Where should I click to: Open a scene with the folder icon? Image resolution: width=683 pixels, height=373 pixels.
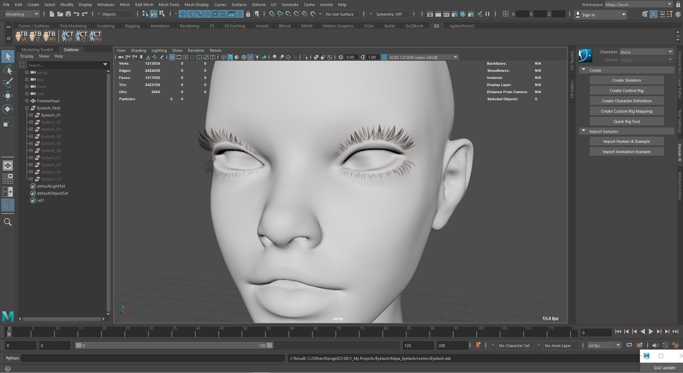[x=60, y=14]
